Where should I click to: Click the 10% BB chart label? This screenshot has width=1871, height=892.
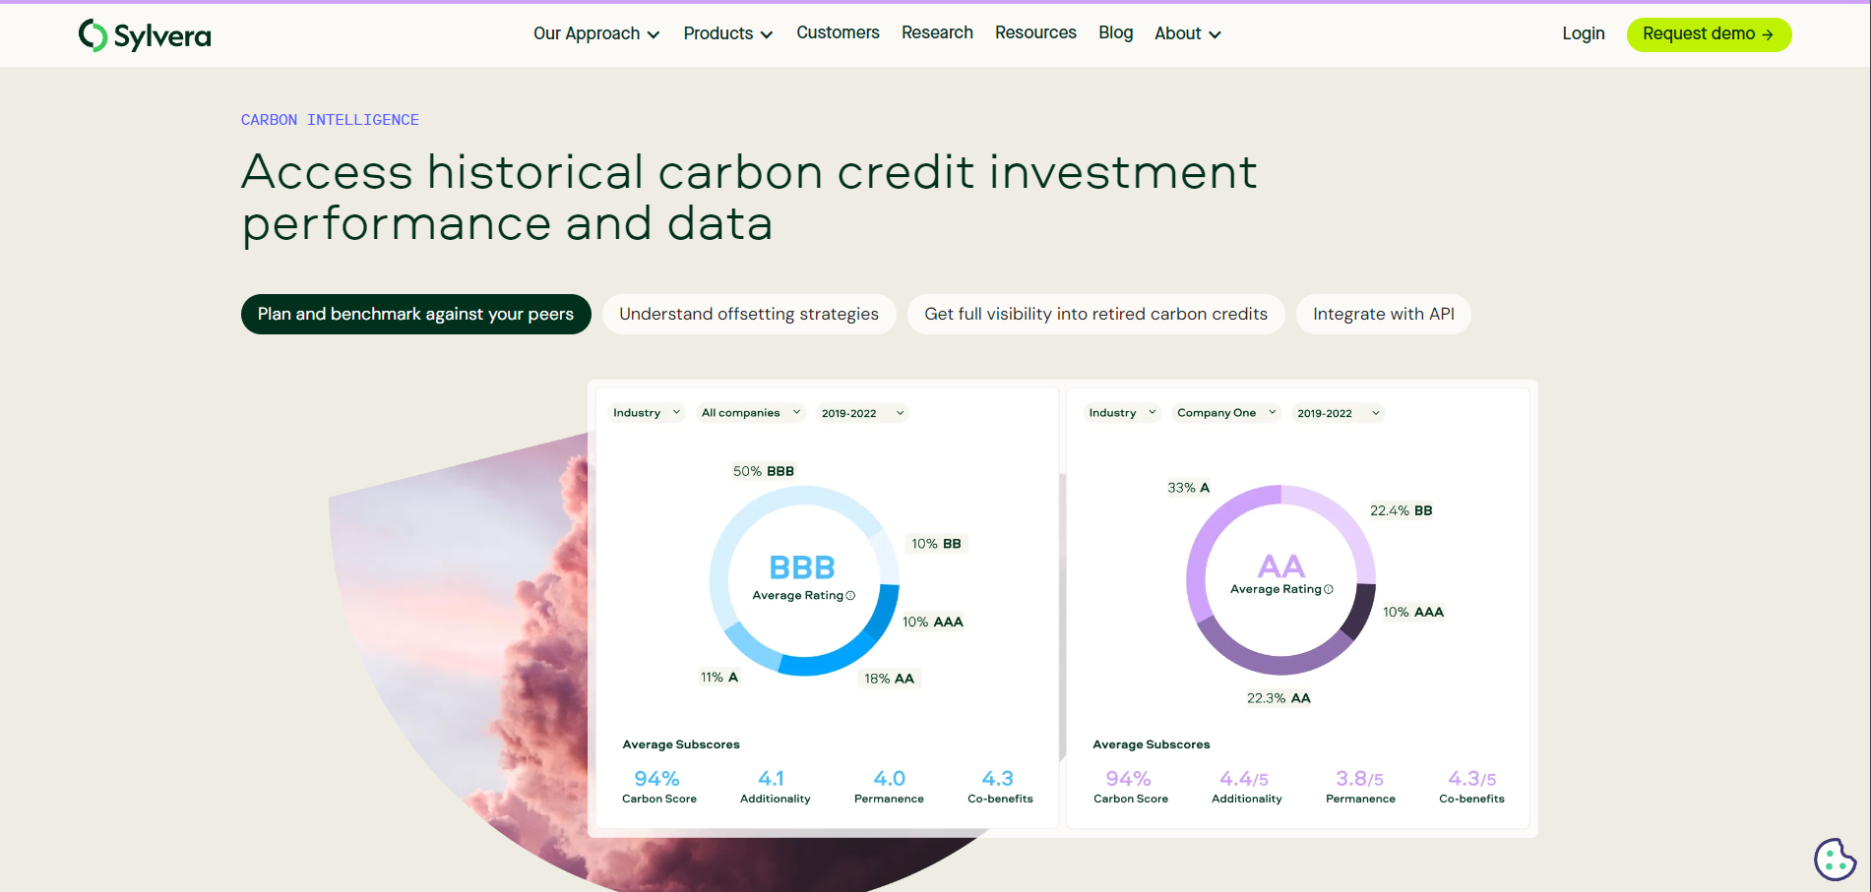[936, 544]
